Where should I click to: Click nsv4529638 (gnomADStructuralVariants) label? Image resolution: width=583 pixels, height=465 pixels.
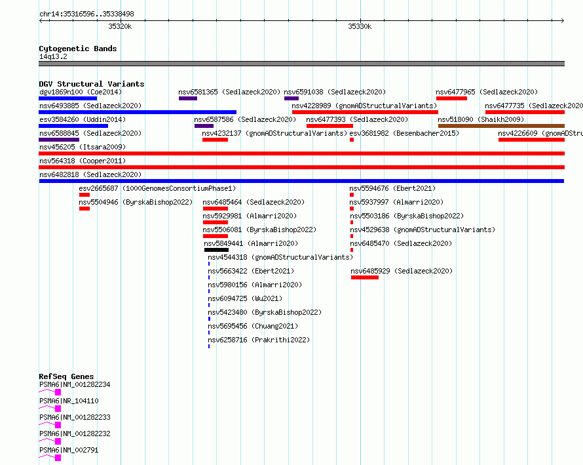(423, 230)
